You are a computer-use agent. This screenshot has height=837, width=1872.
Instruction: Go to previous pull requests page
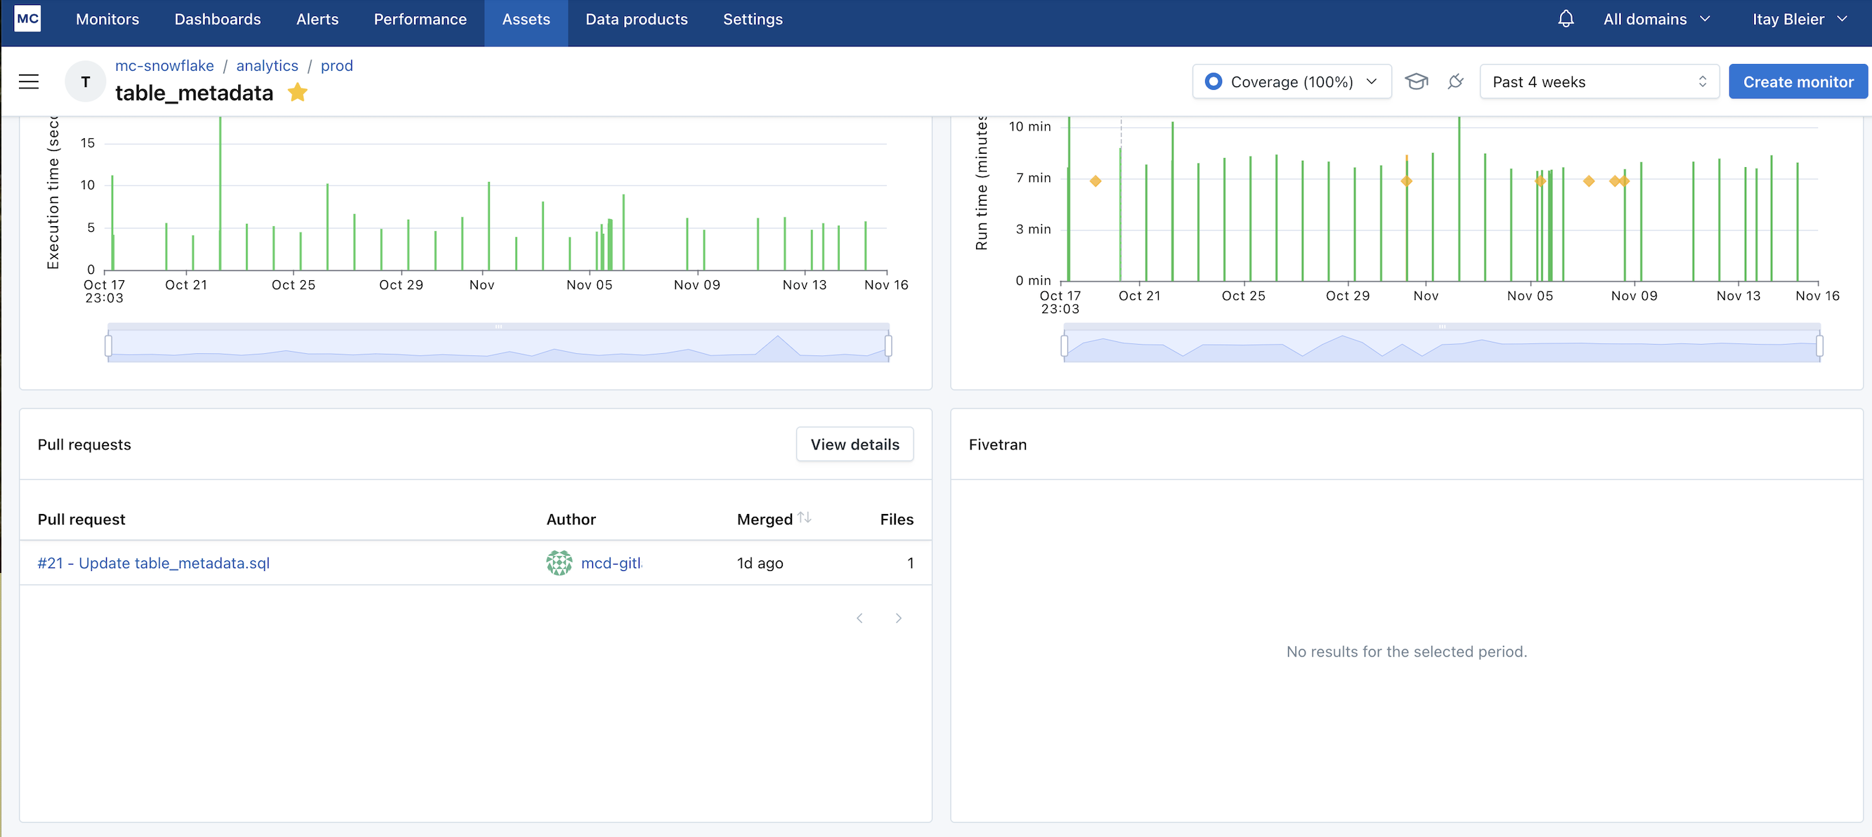859,618
